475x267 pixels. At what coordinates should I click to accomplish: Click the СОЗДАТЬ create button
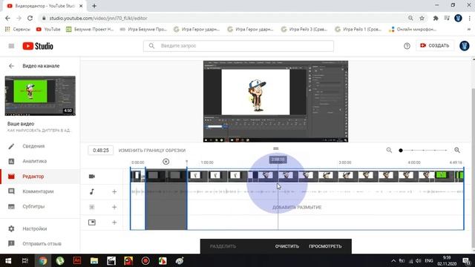pos(435,46)
